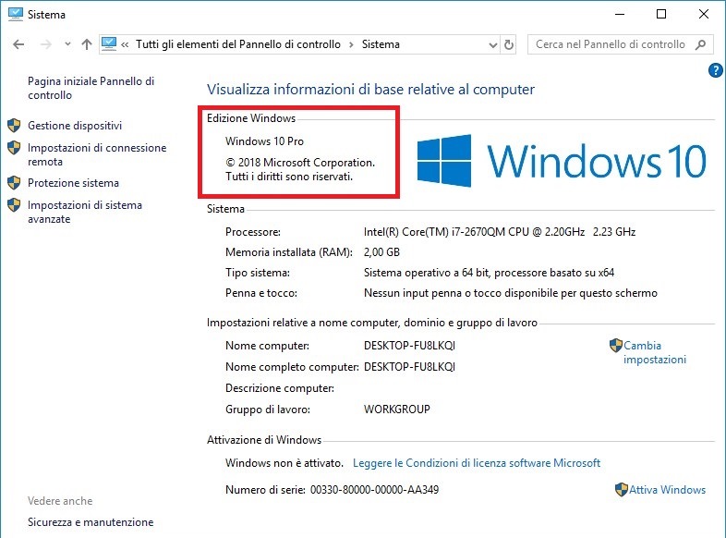Click shield icon beside Impostazioni di sistema avanzate
This screenshot has height=538, width=726.
pos(14,205)
